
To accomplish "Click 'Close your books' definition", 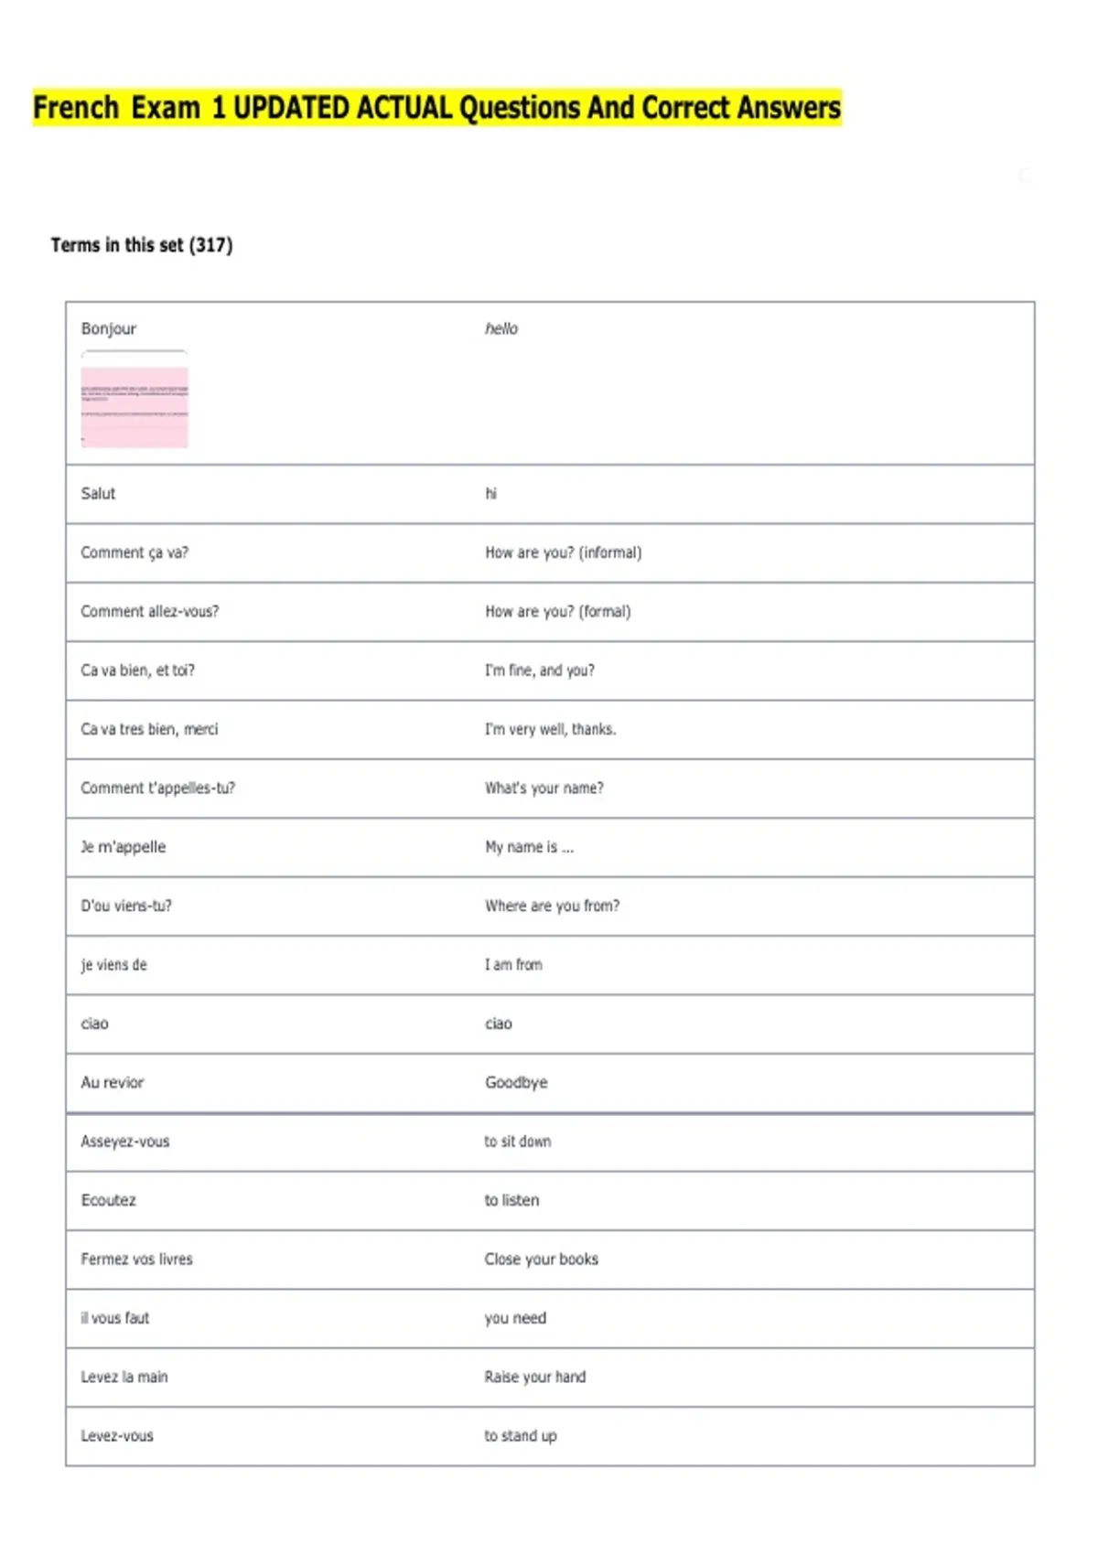I will (542, 1260).
